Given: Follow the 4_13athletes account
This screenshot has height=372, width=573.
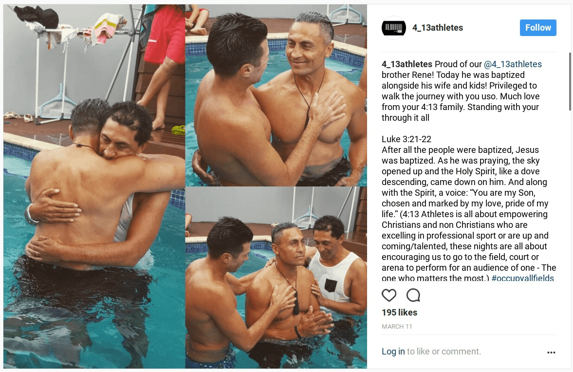Looking at the screenshot, I should [538, 28].
